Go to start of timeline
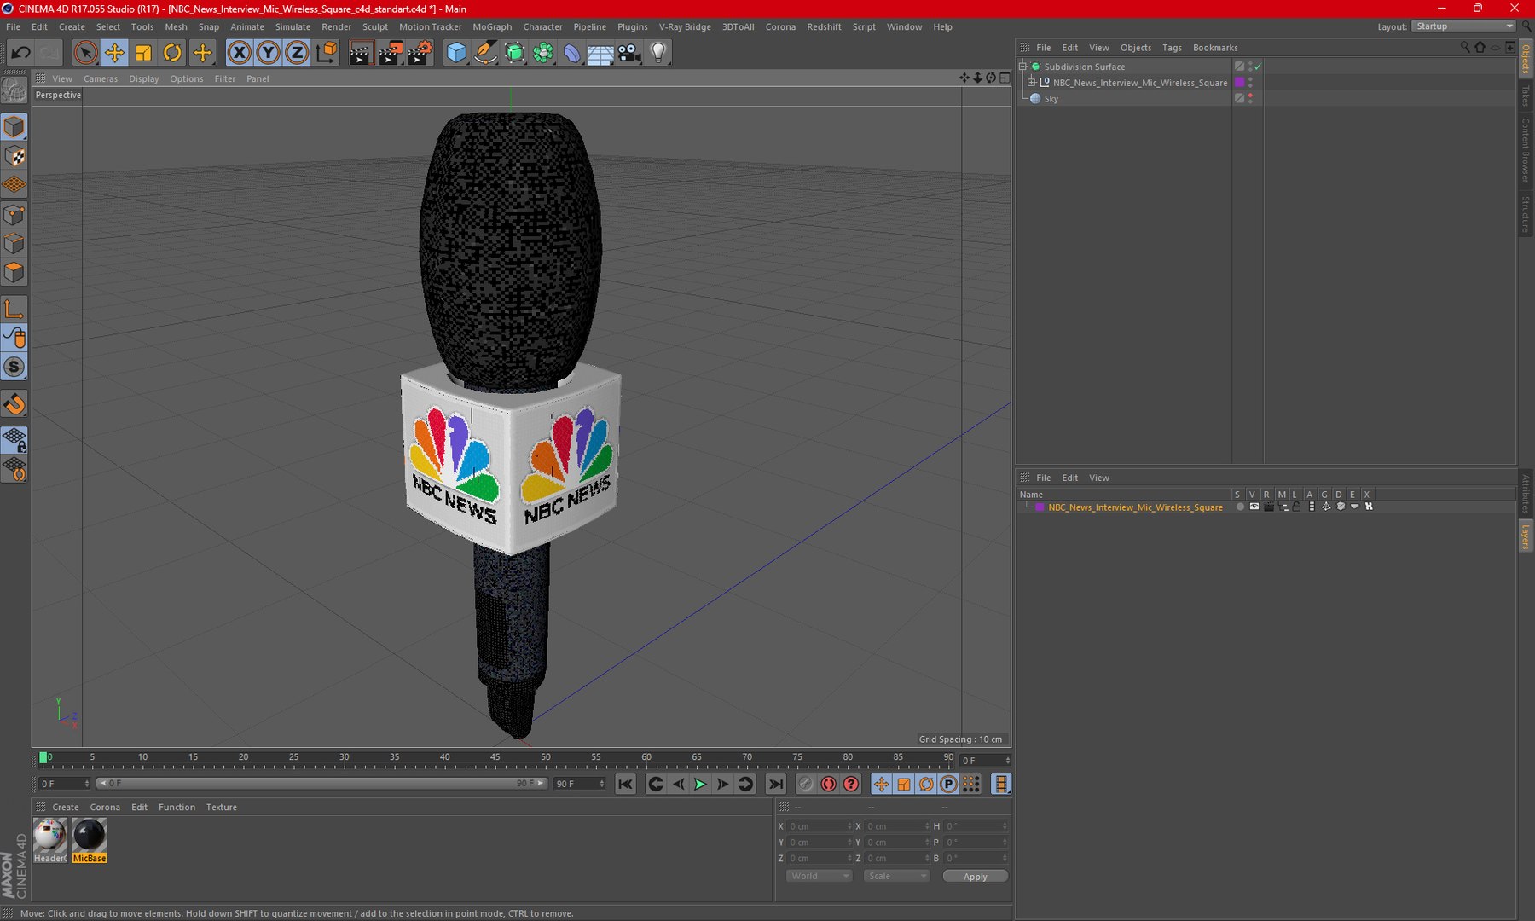This screenshot has width=1535, height=921. pyautogui.click(x=625, y=784)
